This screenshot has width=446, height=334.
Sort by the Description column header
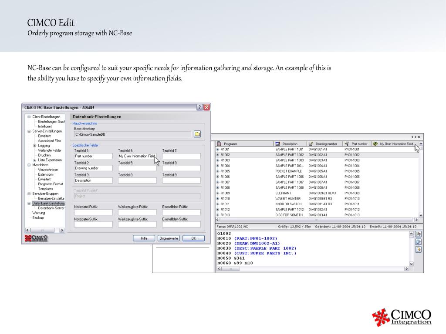coord(290,144)
